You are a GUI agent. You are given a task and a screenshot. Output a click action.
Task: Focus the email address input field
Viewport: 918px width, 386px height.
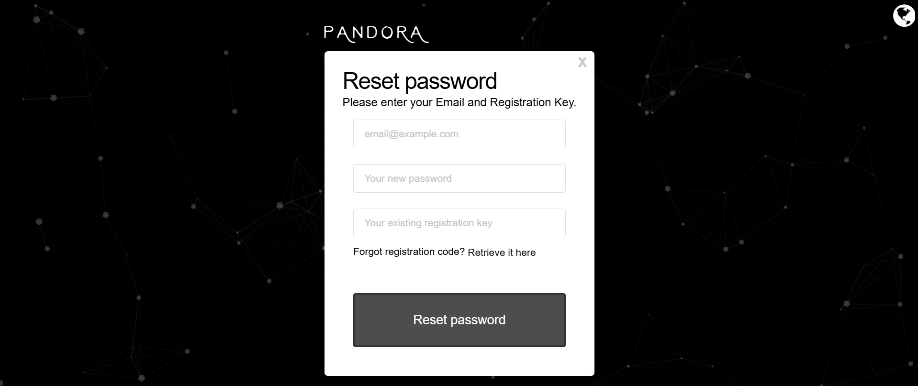[x=459, y=134]
